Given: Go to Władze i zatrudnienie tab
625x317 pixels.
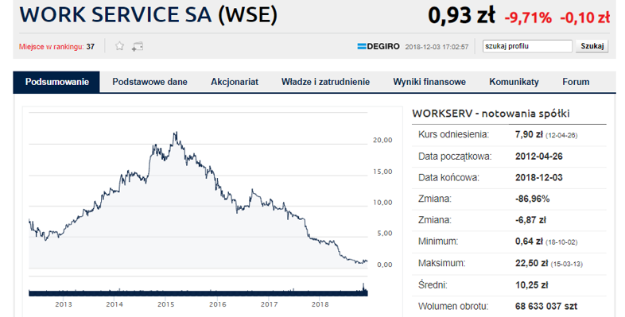Looking at the screenshot, I should click(x=326, y=82).
